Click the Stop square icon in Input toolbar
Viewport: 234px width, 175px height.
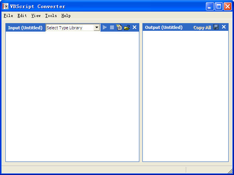pyautogui.click(x=112, y=27)
